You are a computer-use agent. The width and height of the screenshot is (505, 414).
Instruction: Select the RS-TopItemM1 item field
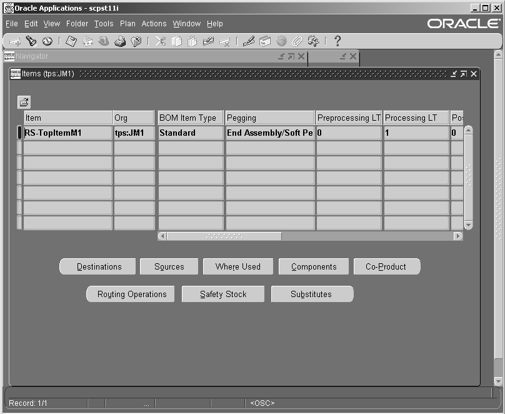[x=67, y=133]
